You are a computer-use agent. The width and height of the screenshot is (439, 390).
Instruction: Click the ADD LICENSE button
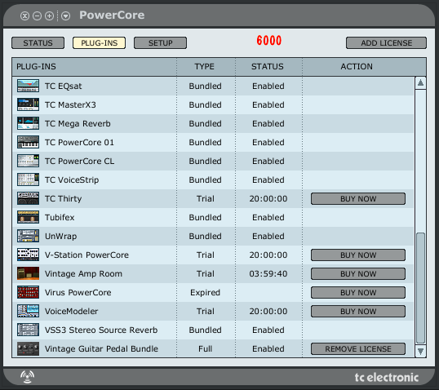click(386, 43)
